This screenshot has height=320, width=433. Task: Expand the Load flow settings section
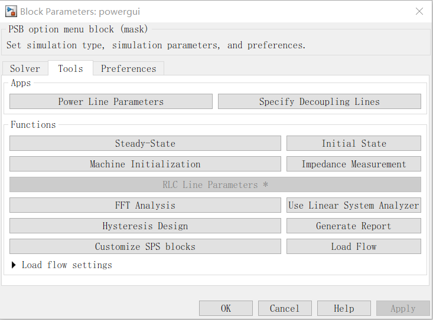pyautogui.click(x=14, y=265)
